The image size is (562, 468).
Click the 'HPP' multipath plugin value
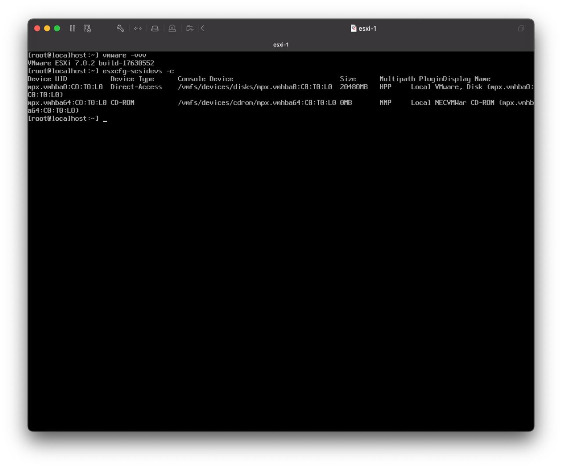pyautogui.click(x=385, y=87)
